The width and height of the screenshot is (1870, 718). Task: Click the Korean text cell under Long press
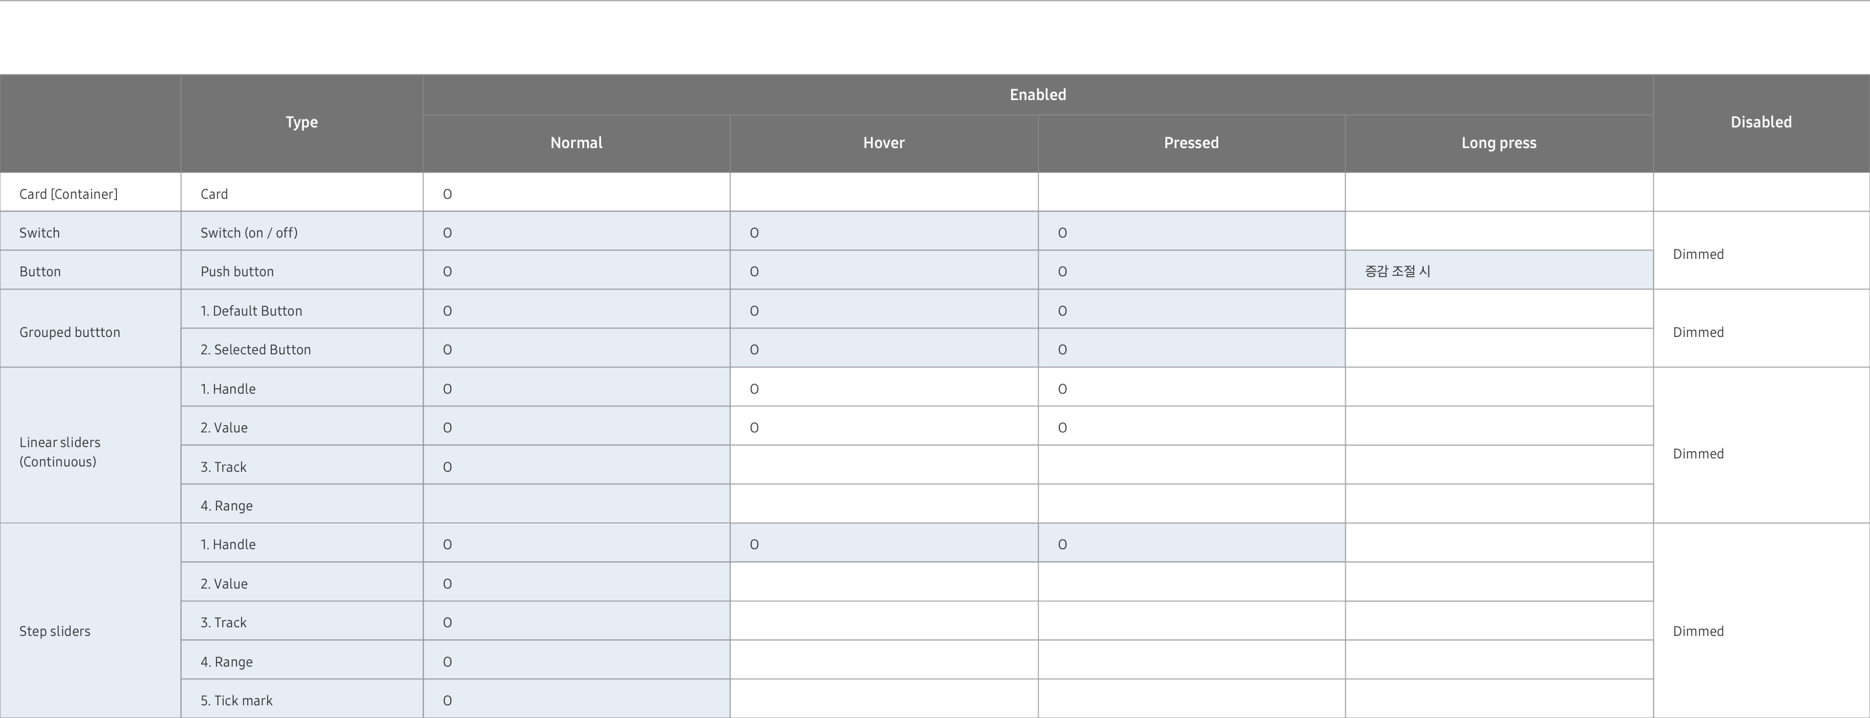pos(1397,271)
